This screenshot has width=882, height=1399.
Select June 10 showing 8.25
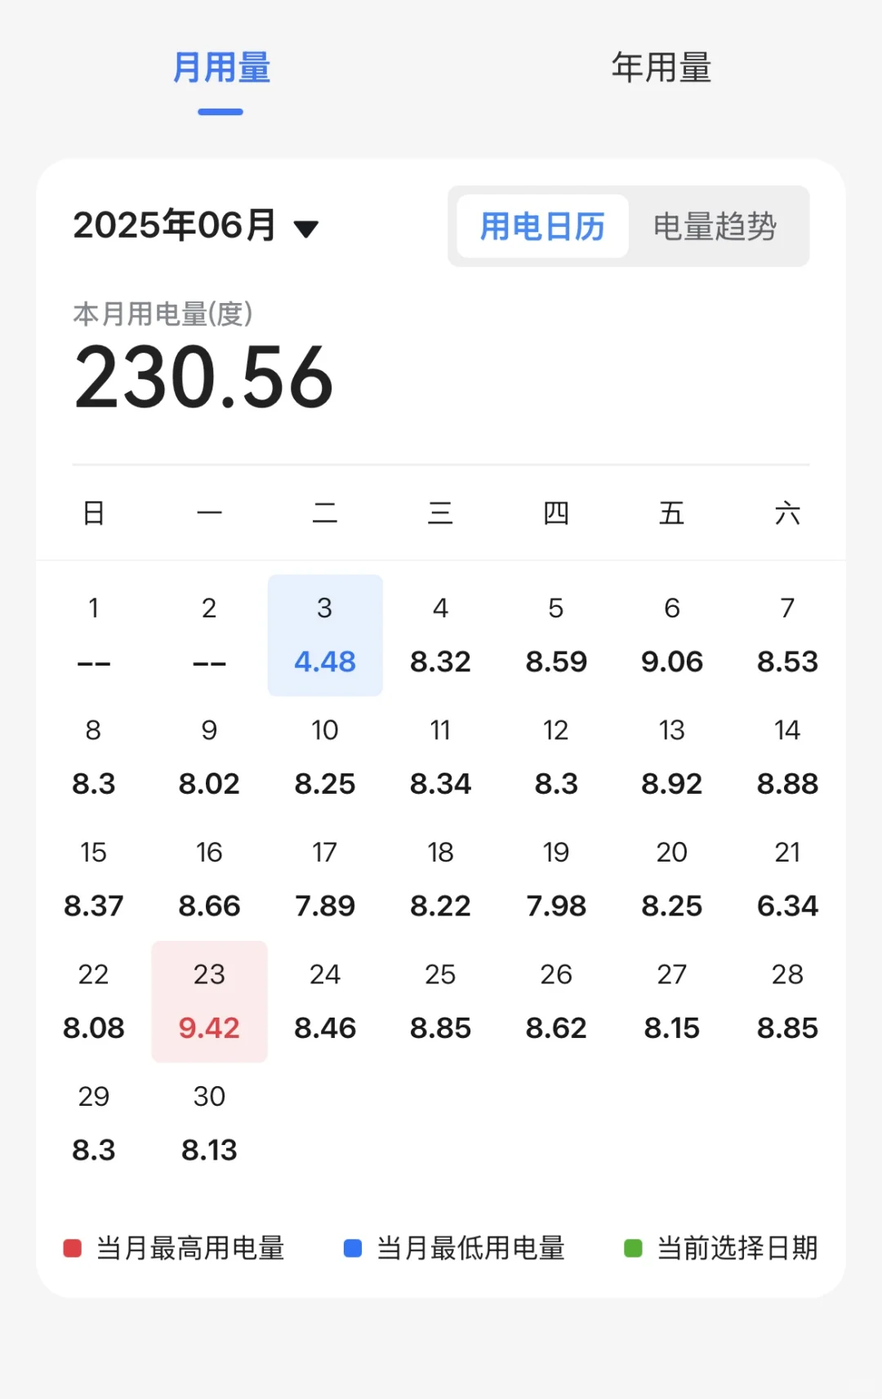pos(325,757)
